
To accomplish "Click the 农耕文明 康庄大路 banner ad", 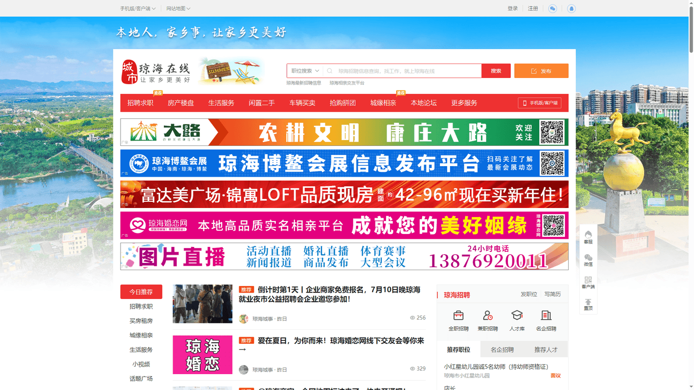I will [x=344, y=132].
